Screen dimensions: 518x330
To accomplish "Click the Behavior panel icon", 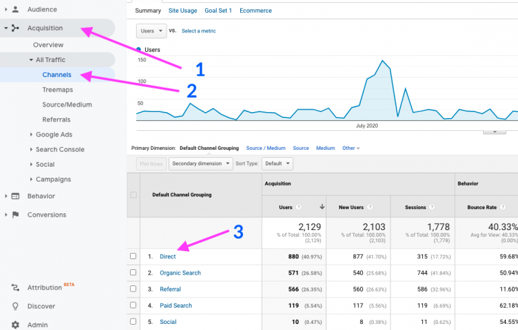I will tap(16, 196).
